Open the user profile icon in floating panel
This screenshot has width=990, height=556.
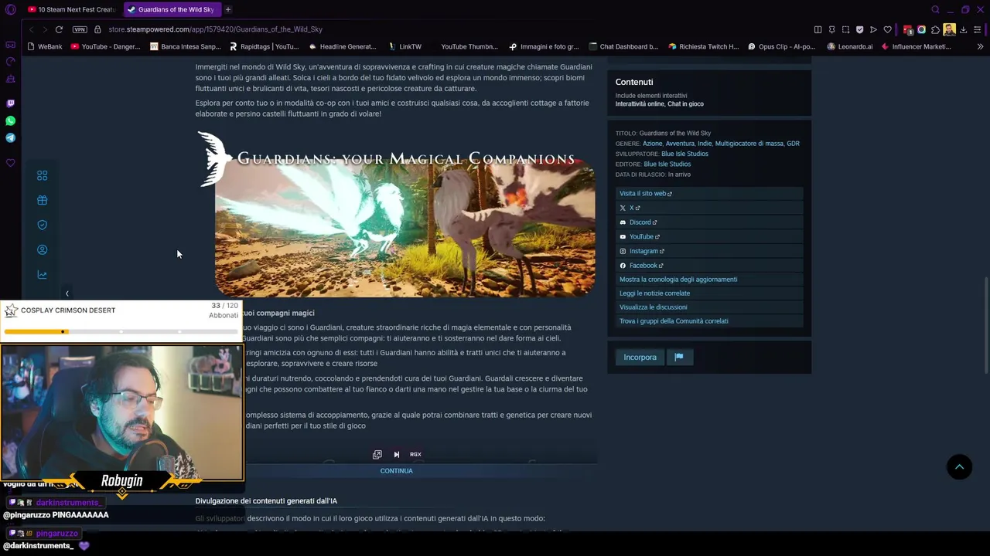click(x=43, y=250)
